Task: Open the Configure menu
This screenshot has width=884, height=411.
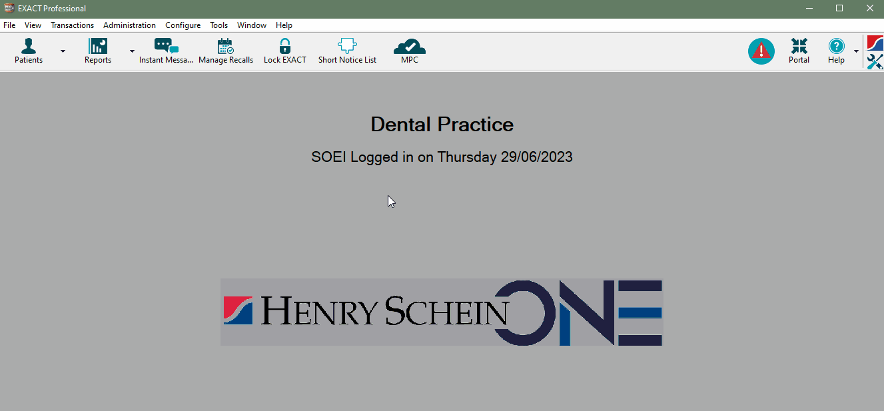Action: 183,25
